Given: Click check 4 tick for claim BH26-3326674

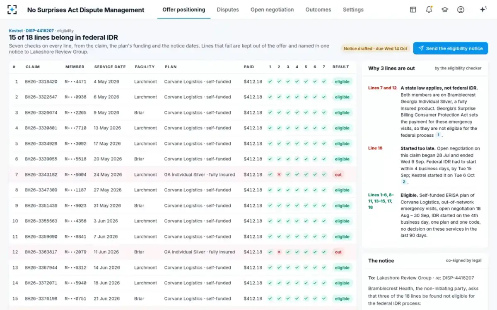Looking at the screenshot, I should click(297, 112).
